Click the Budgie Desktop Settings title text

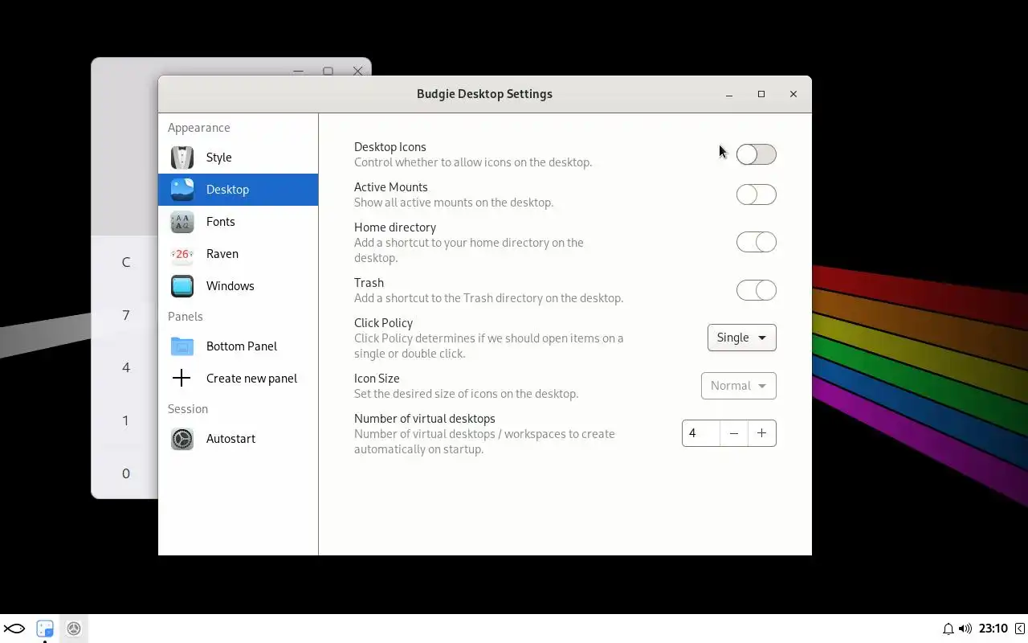[x=484, y=94]
